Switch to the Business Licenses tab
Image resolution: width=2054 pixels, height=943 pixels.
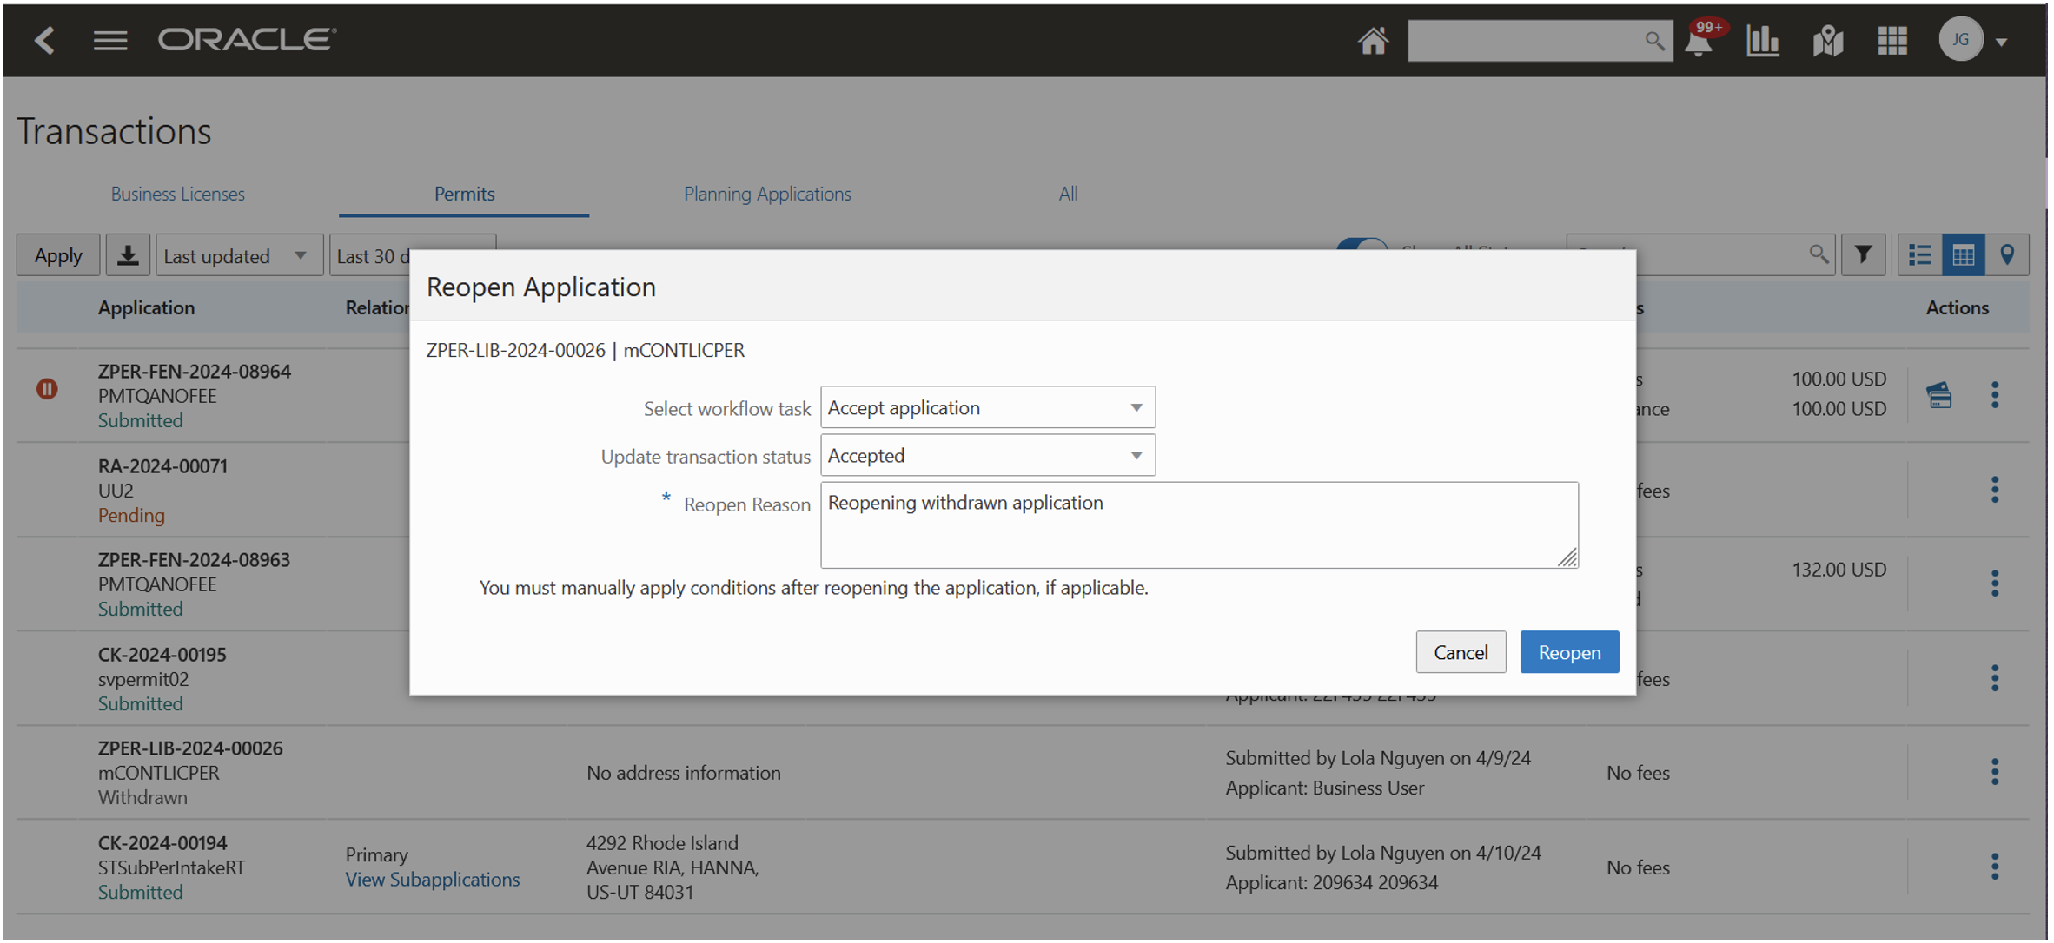pyautogui.click(x=177, y=194)
